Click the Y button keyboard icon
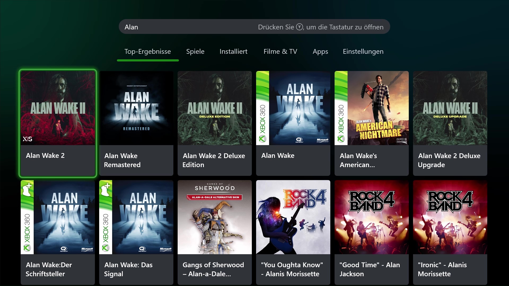Screen dimensions: 509x286 tap(299, 27)
